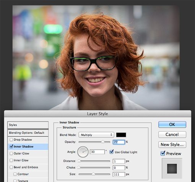The image size is (195, 182).
Task: Click the Opacity slider handle
Action: 103,142
